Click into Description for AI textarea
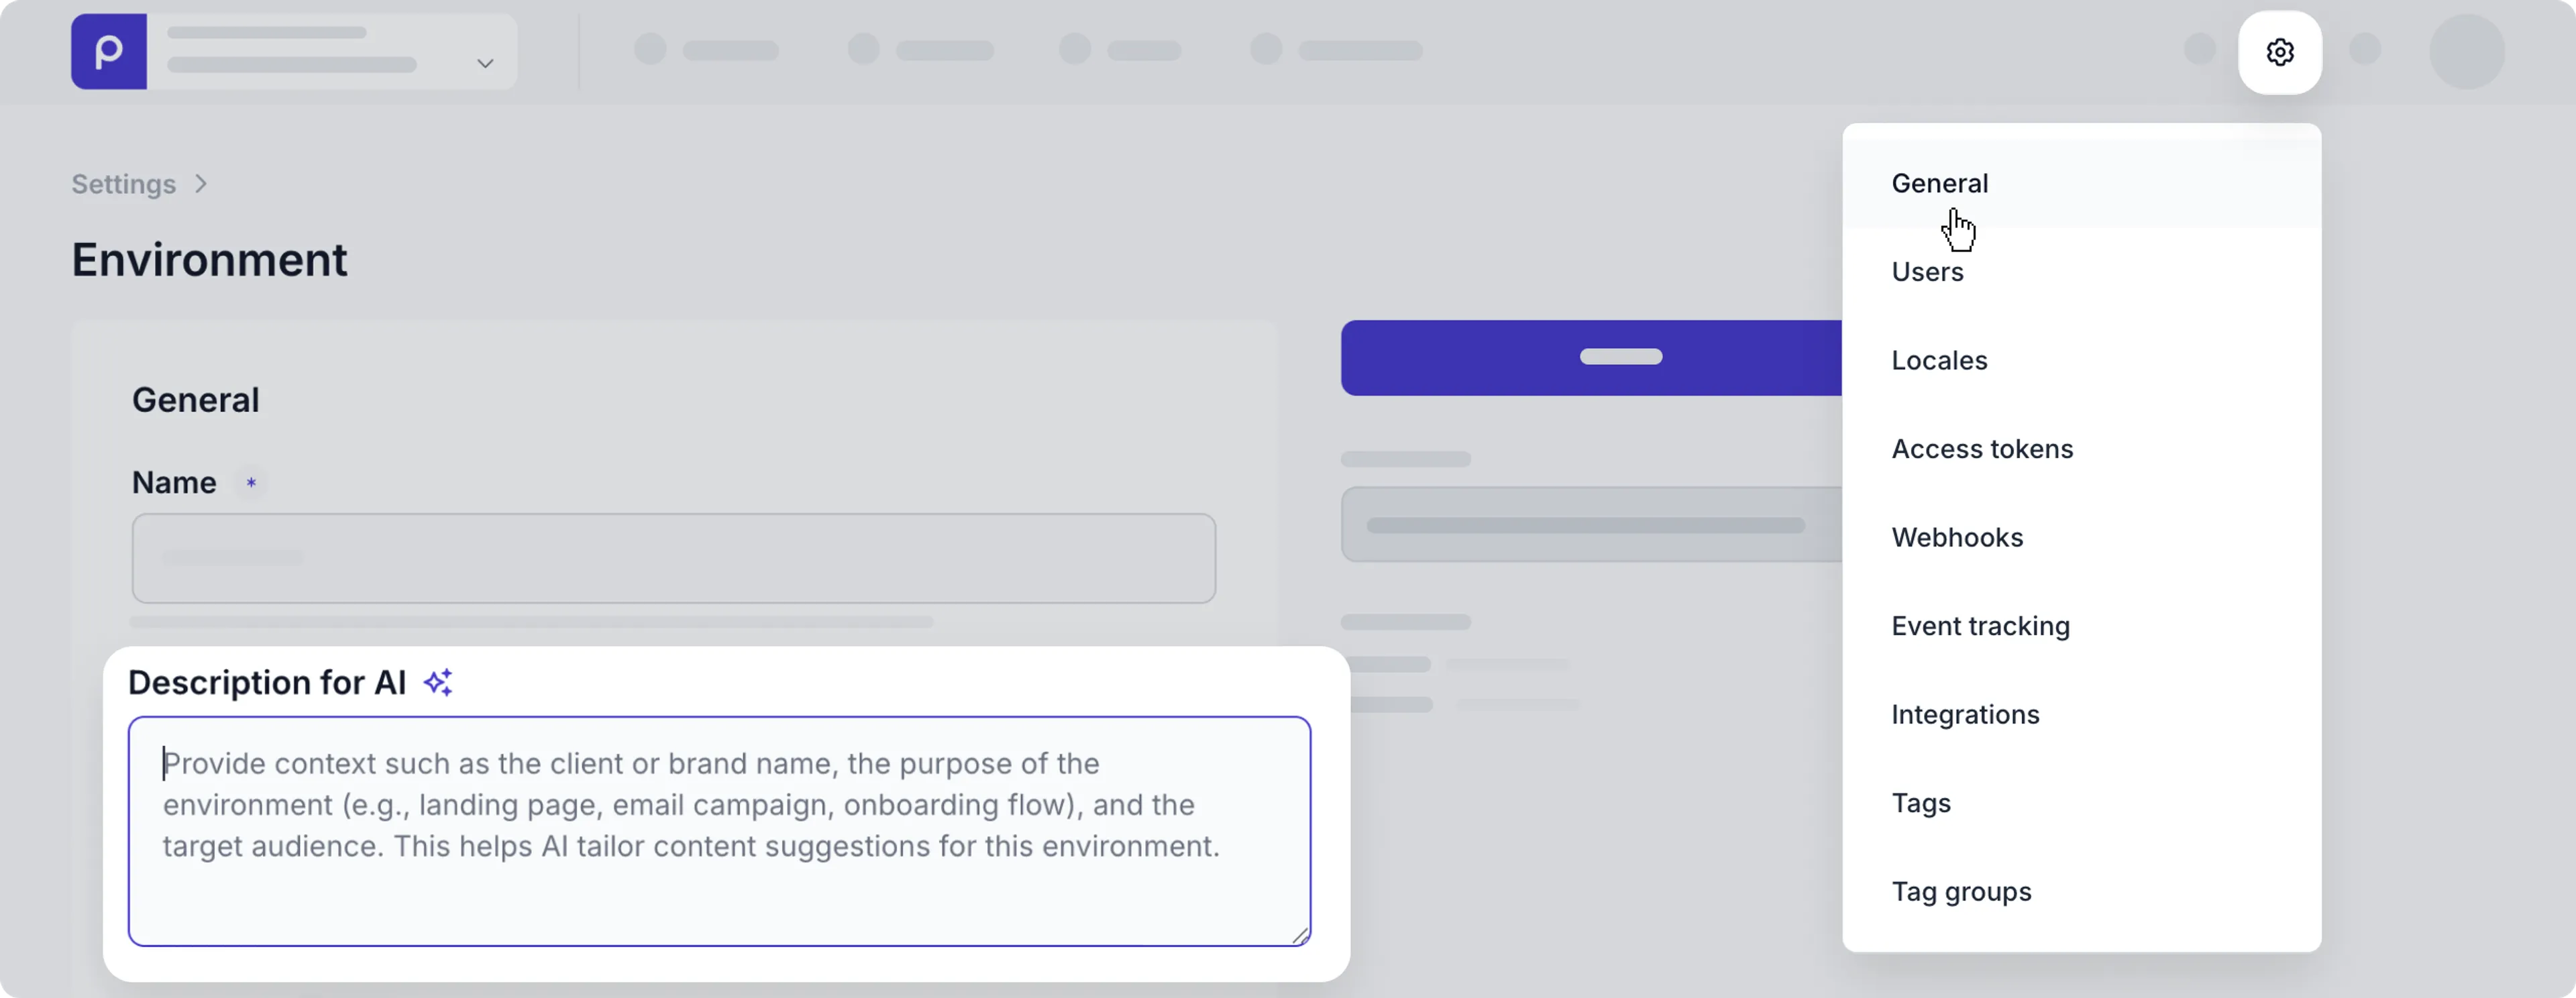The width and height of the screenshot is (2576, 998). click(718, 830)
